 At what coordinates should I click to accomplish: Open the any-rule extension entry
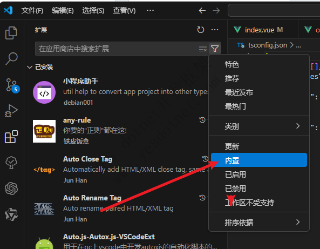(77, 120)
